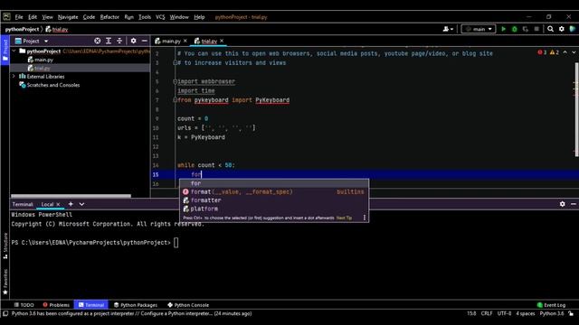Screen dimensions: 579x325
Task: Hide the Project panel
Action: [x=145, y=41]
